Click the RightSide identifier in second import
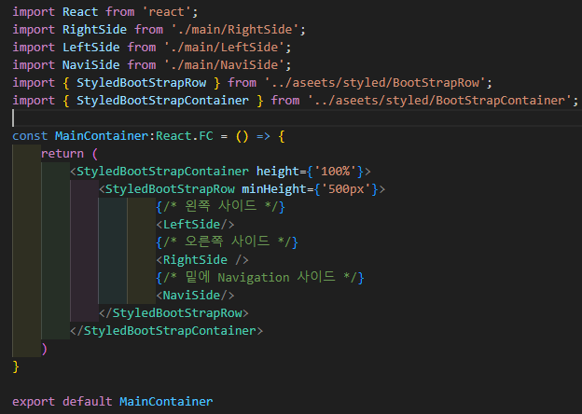This screenshot has height=414, width=582. click(94, 30)
